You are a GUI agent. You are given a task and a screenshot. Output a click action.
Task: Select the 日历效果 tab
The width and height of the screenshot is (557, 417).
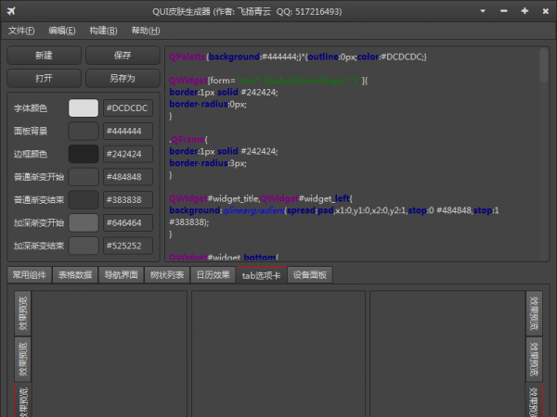pos(213,275)
